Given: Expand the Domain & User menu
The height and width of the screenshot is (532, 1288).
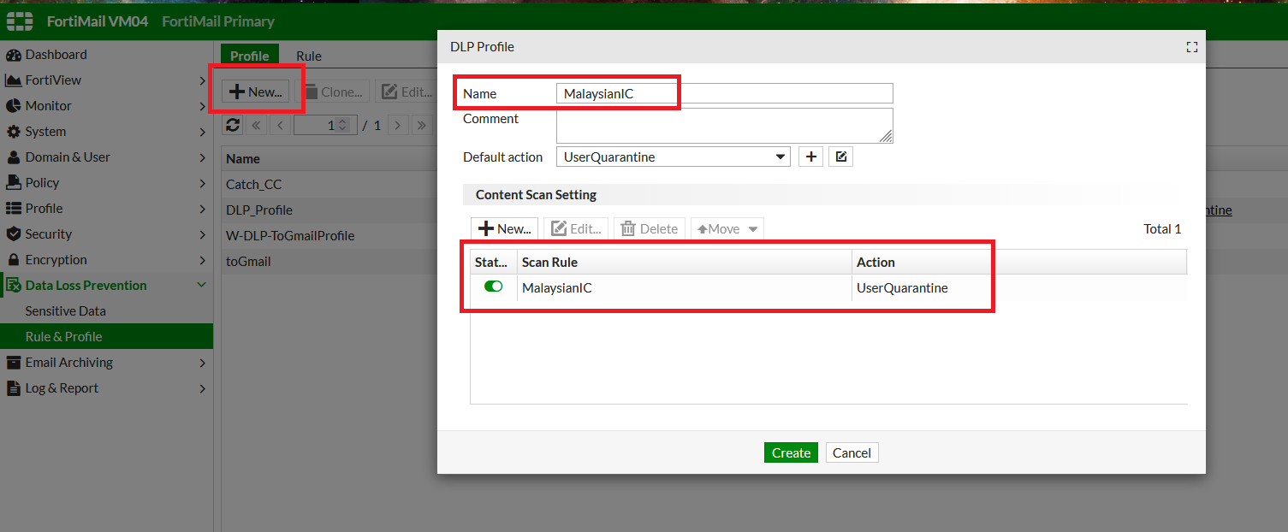Looking at the screenshot, I should (106, 157).
